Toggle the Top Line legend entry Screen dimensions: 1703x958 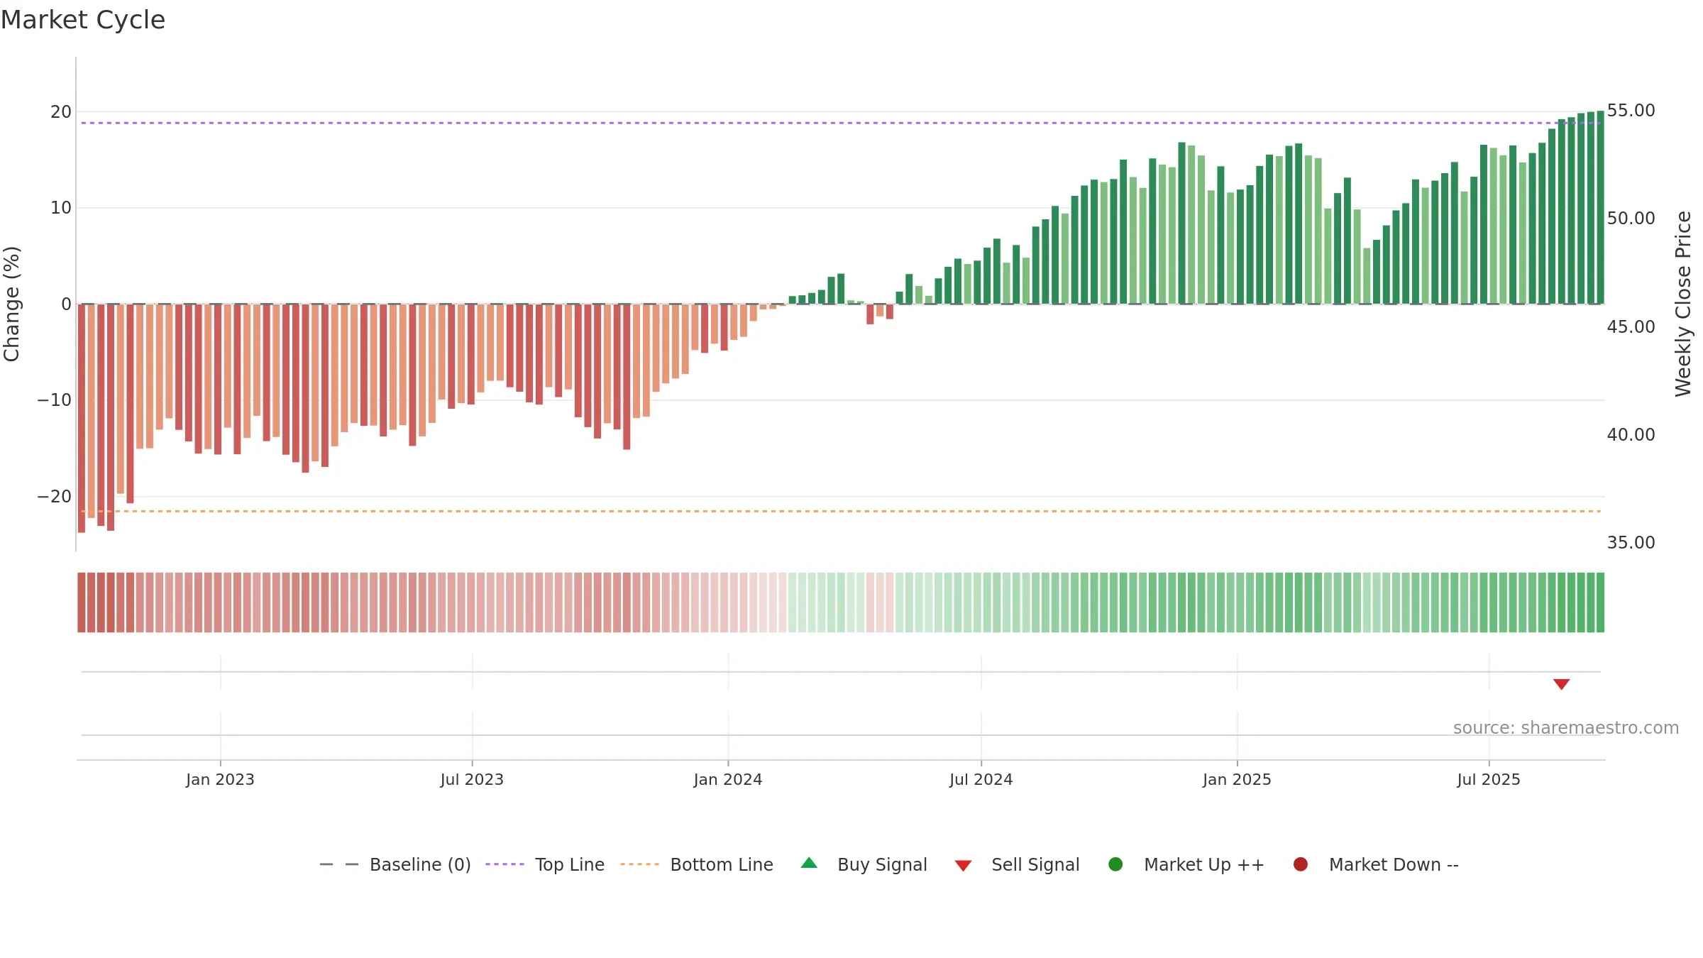(545, 864)
